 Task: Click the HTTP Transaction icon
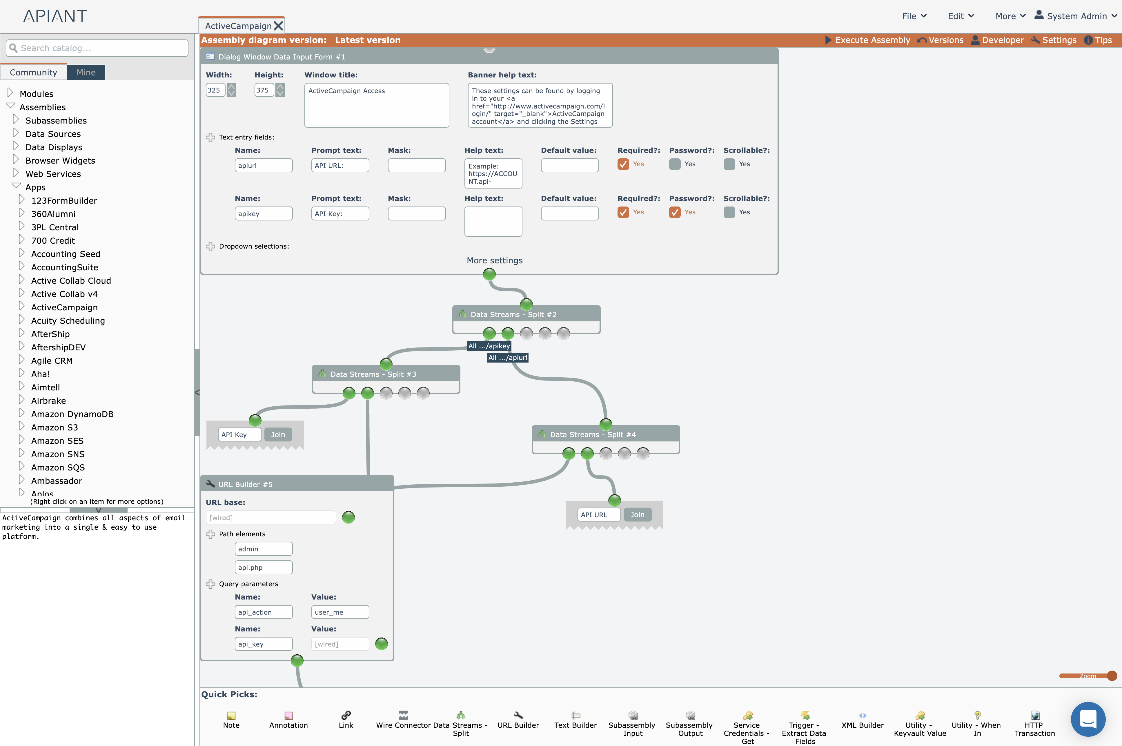pyautogui.click(x=1034, y=715)
